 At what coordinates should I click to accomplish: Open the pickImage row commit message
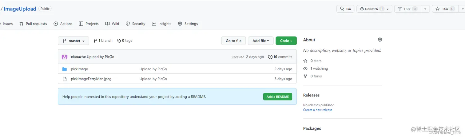coord(153,69)
